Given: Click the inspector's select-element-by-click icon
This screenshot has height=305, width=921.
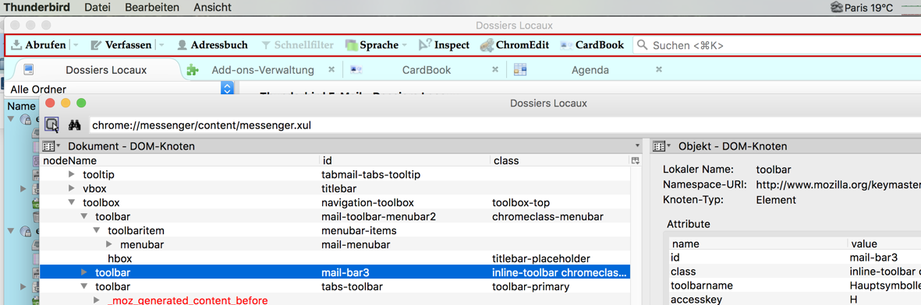Looking at the screenshot, I should [51, 124].
